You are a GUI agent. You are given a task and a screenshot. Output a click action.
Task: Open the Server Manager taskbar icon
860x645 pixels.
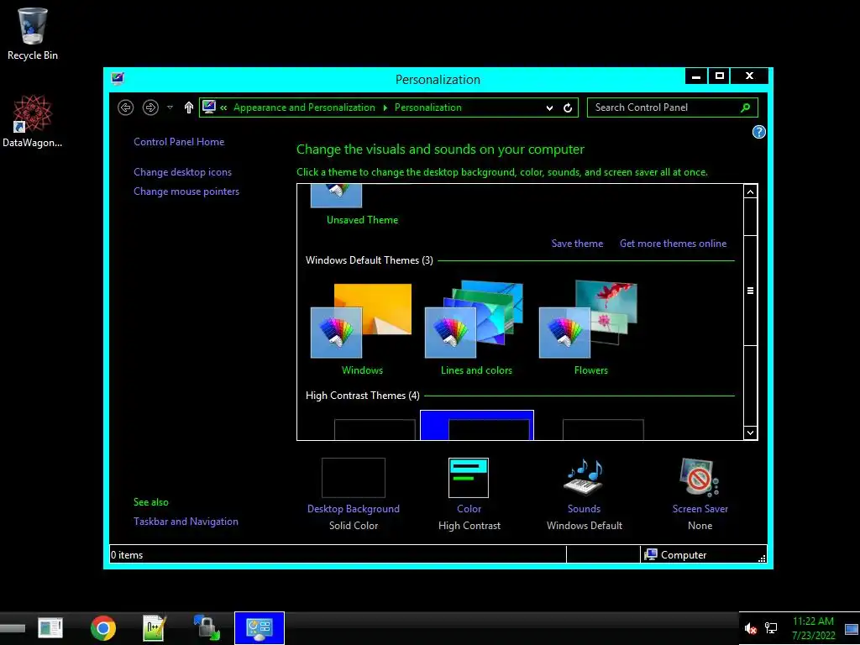[50, 628]
